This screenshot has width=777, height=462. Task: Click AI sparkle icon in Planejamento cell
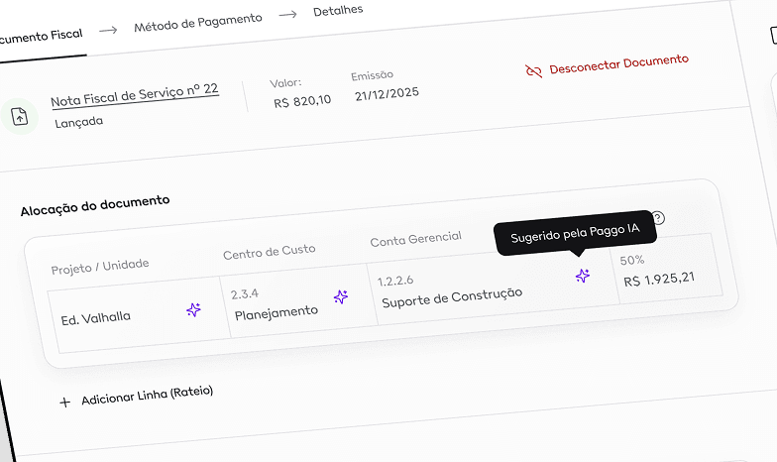(341, 297)
